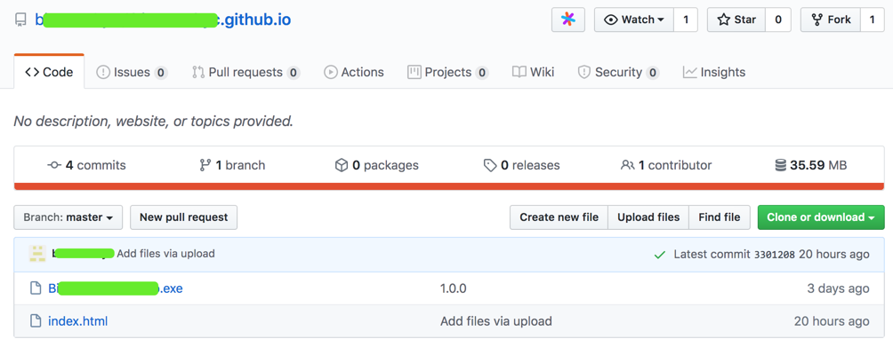Click the Security count badge 0
Image resolution: width=893 pixels, height=347 pixels.
653,73
